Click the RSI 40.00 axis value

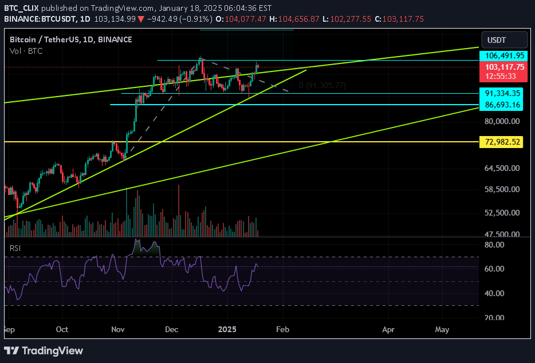[x=494, y=293]
